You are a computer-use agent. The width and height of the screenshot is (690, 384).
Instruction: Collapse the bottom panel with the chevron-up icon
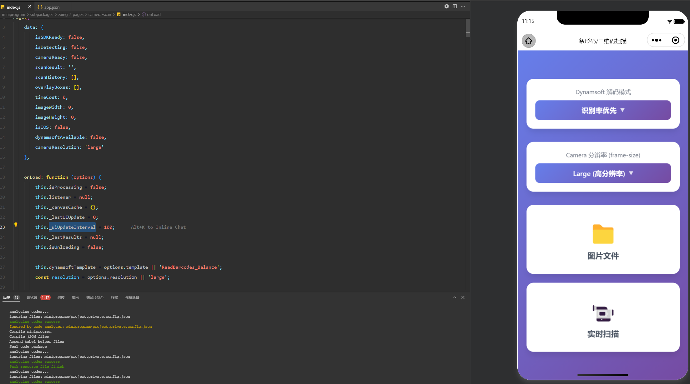(x=455, y=297)
